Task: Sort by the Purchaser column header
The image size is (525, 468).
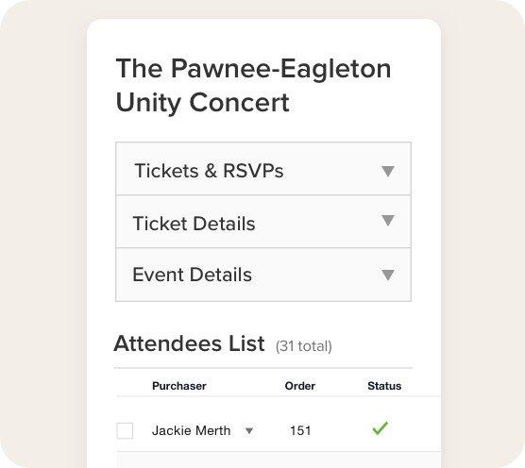Action: (x=179, y=386)
